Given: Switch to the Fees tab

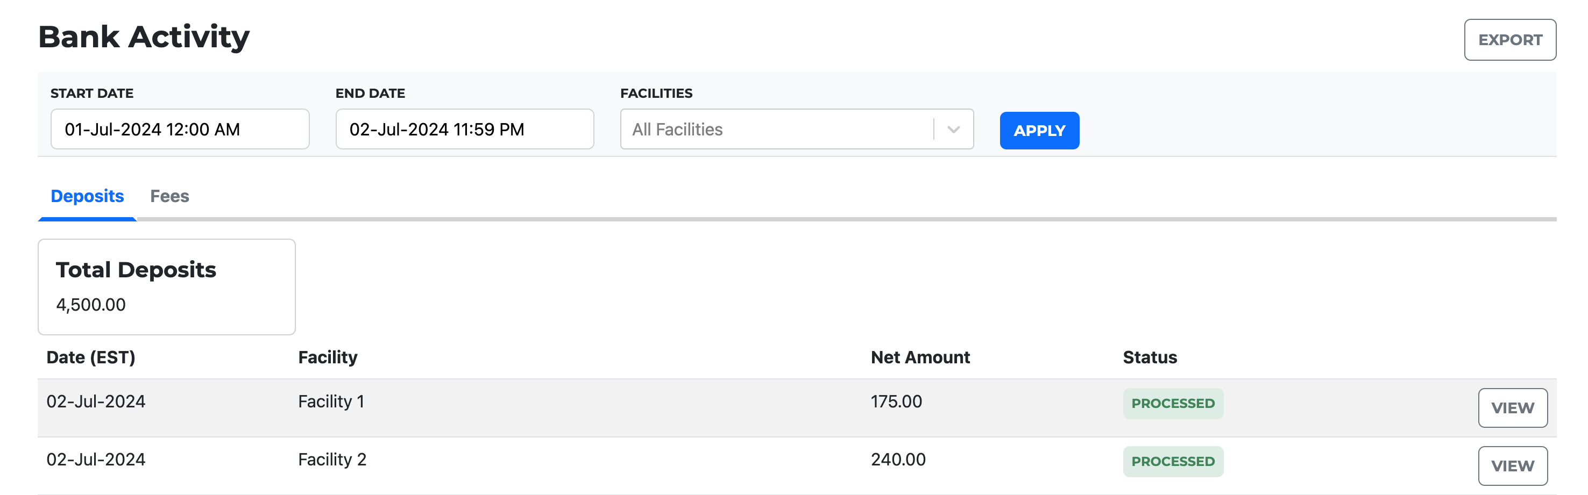Looking at the screenshot, I should [x=169, y=196].
